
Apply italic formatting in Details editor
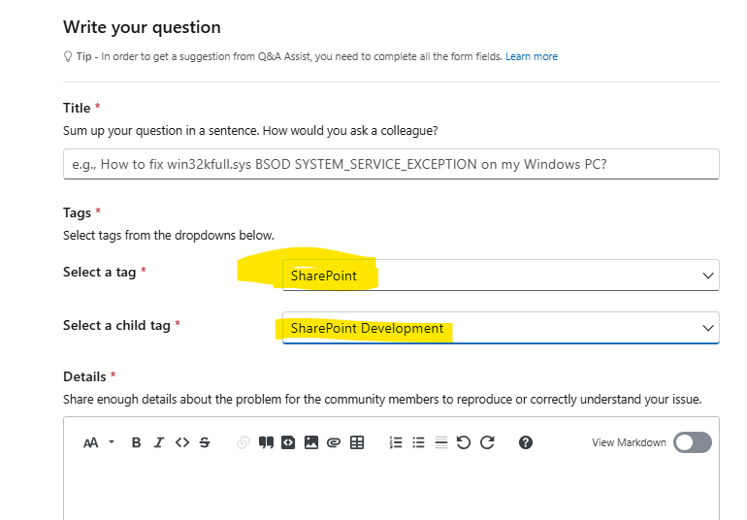159,442
